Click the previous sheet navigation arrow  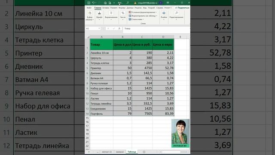coord(89,152)
